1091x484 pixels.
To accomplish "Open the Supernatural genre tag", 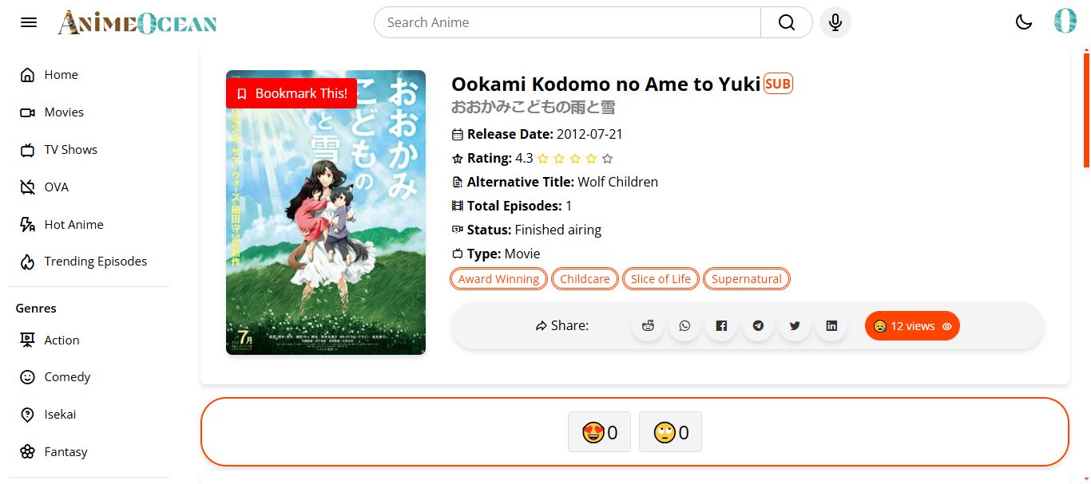I will 746,279.
